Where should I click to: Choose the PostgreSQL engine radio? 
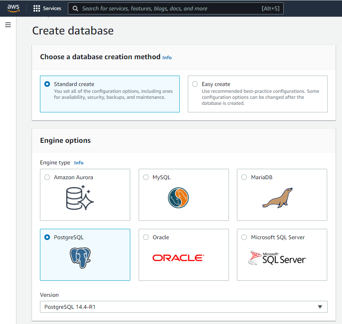[x=47, y=237]
